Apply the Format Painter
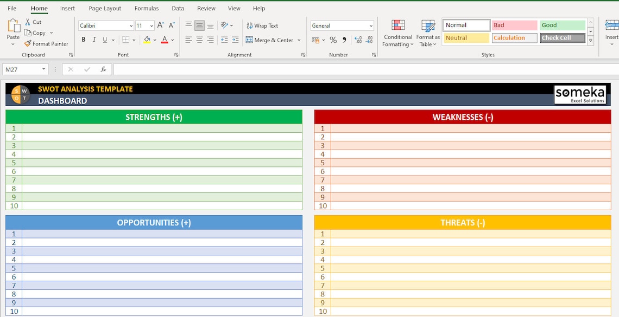Viewport: 619px width, 317px height. 47,43
